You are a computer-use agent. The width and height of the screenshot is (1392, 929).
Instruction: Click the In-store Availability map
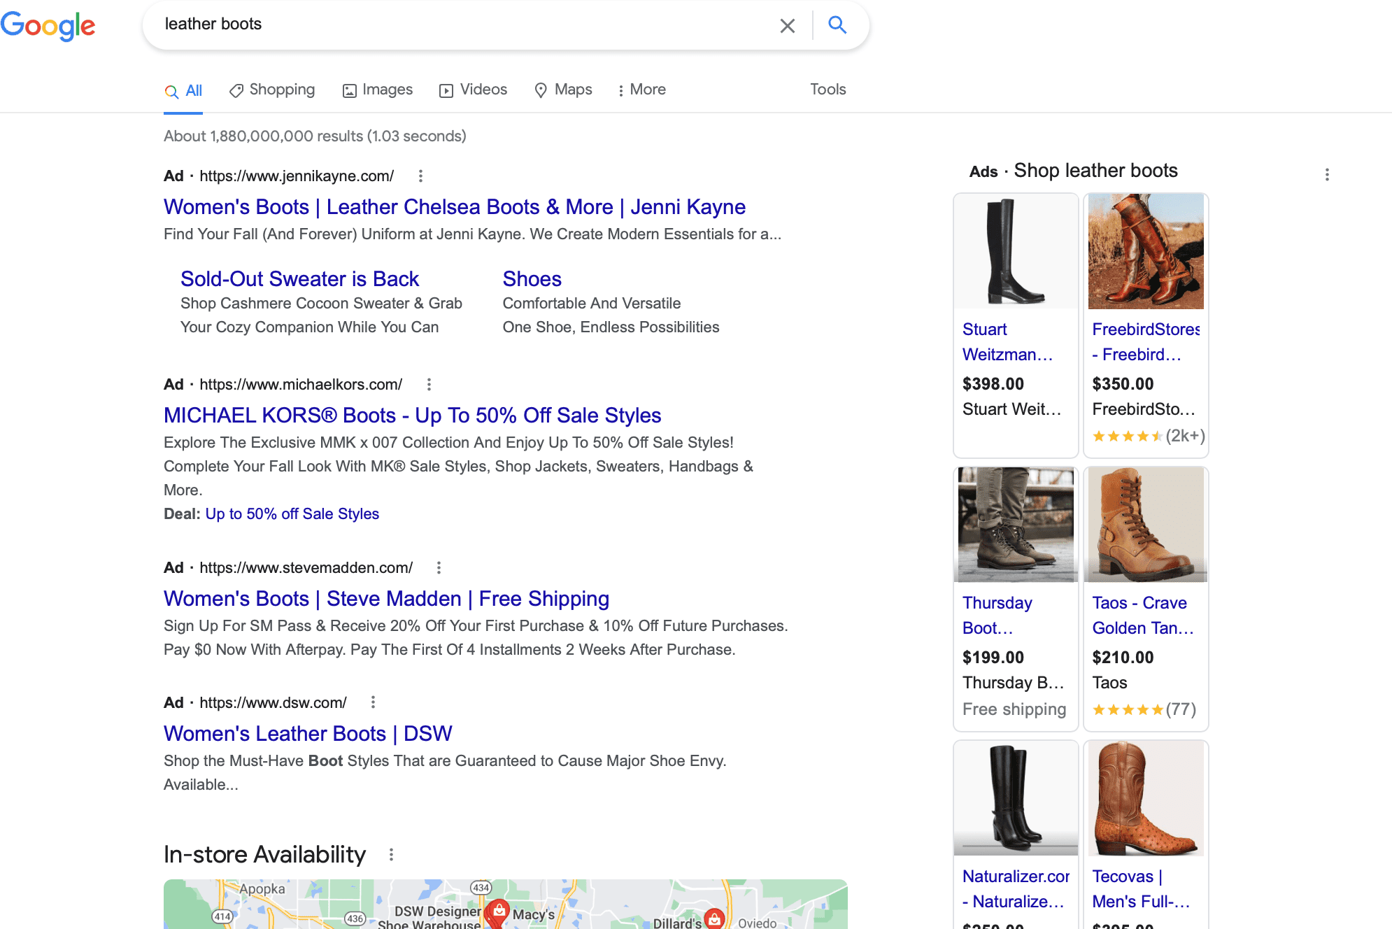(506, 904)
